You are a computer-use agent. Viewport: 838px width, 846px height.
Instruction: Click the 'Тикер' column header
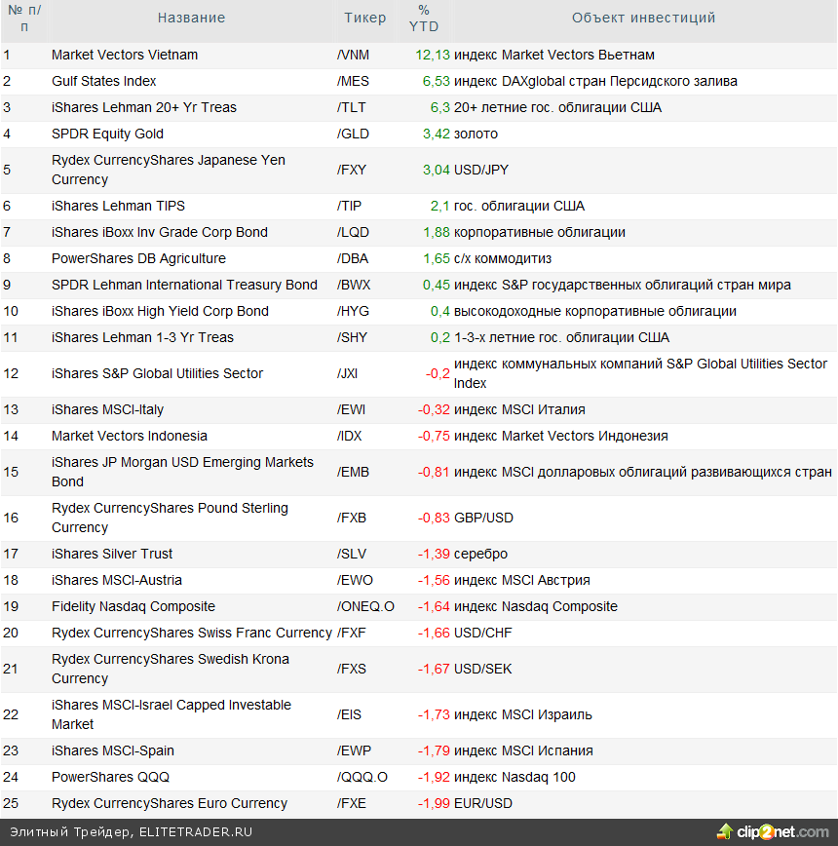364,18
